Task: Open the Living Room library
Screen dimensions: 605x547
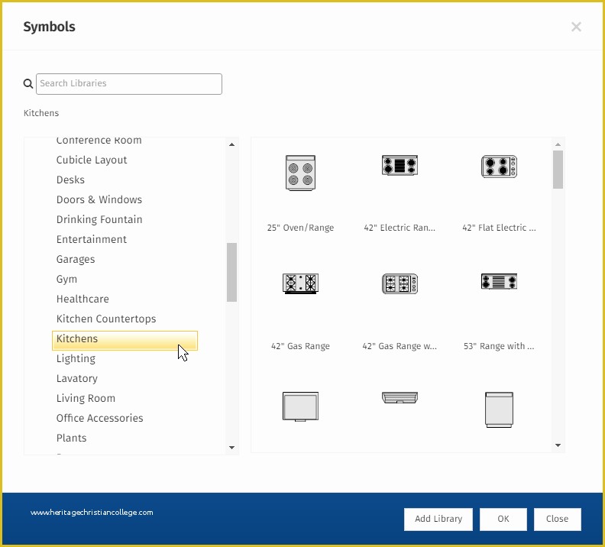Action: coord(86,398)
